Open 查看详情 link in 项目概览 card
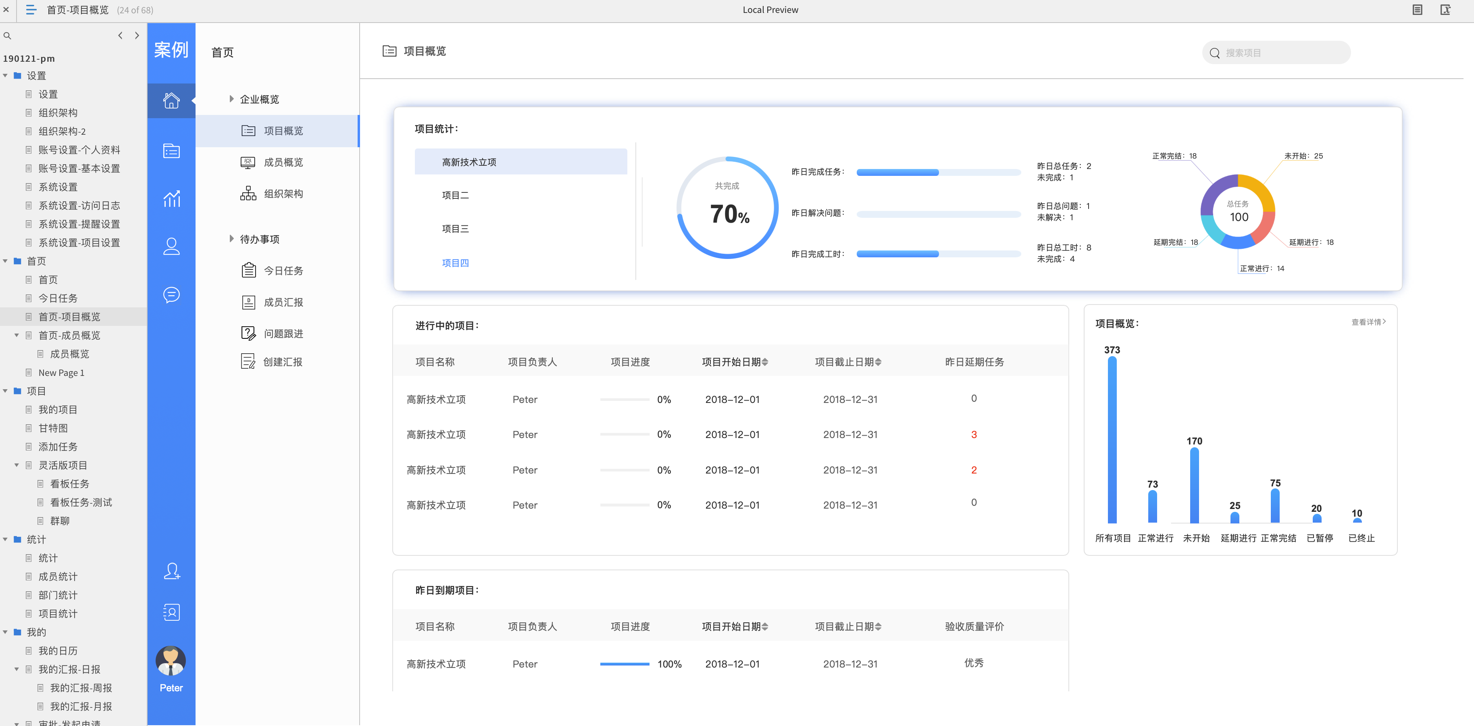1474x726 pixels. pyautogui.click(x=1368, y=322)
